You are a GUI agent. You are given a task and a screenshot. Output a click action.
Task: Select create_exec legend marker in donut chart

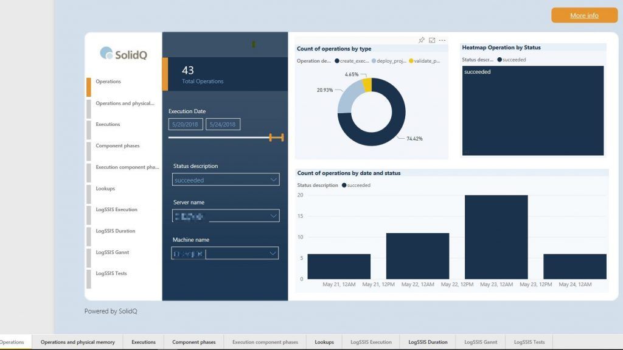point(336,61)
